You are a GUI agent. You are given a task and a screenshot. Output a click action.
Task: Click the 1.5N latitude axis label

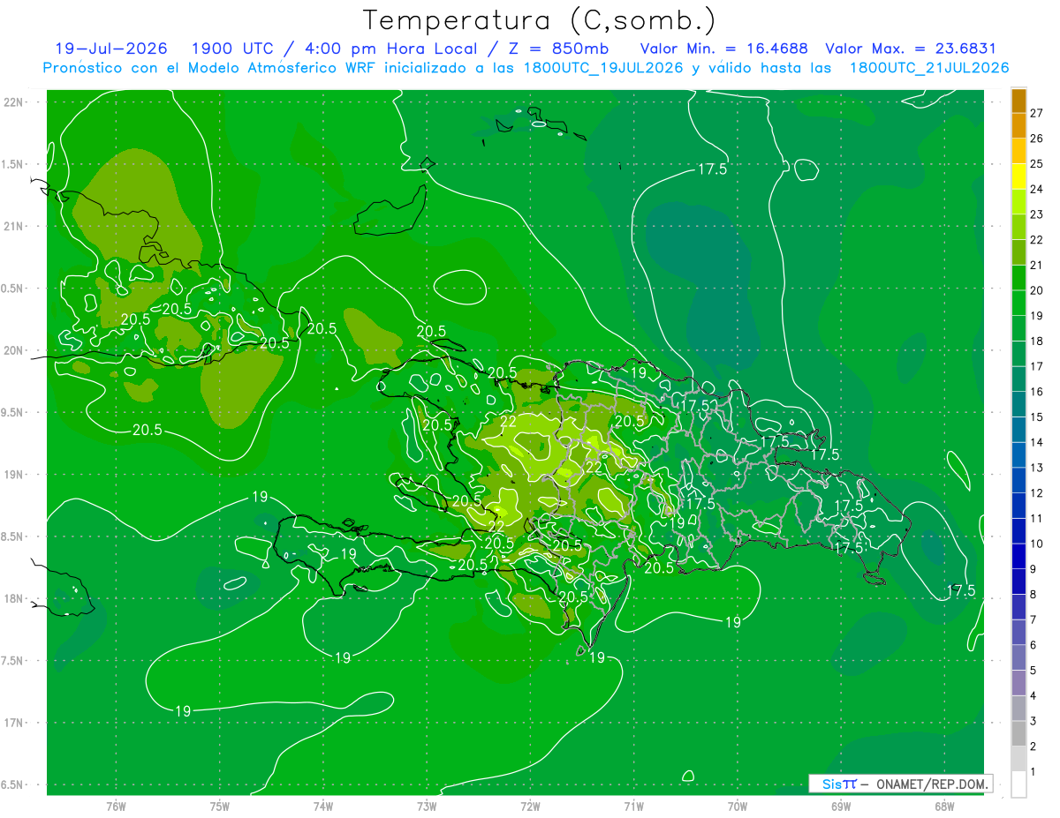click(x=12, y=164)
